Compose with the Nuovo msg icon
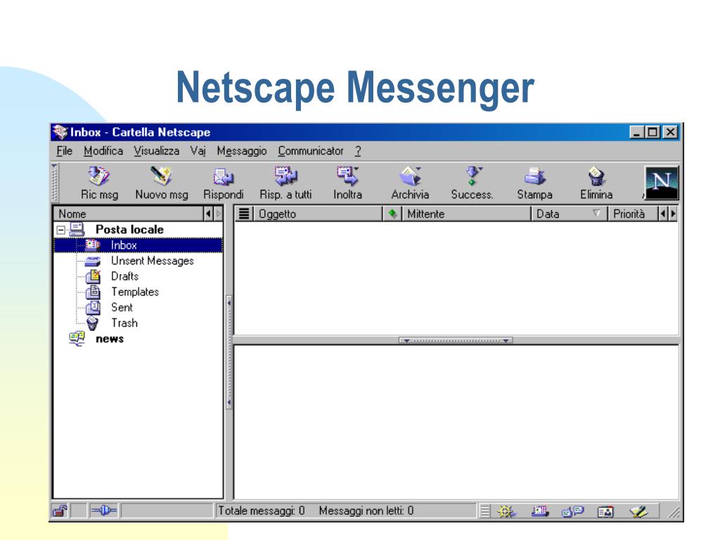The image size is (720, 540). point(161,176)
